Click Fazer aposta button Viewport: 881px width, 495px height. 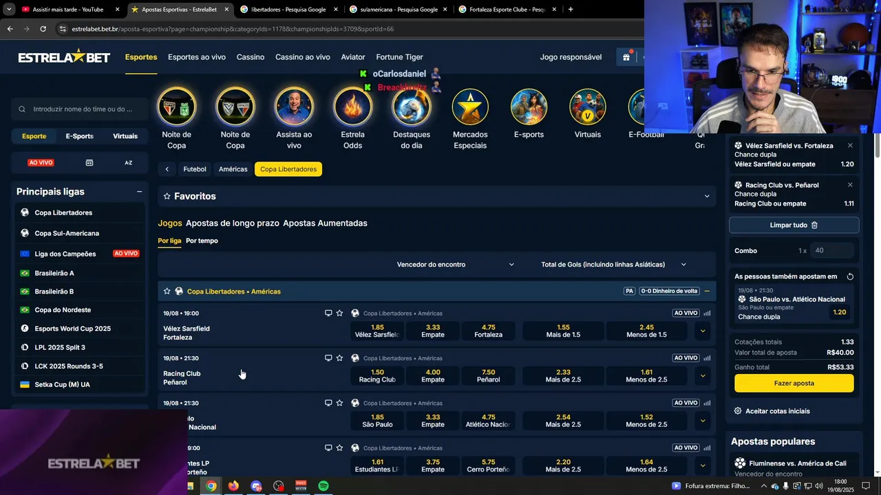click(x=794, y=384)
